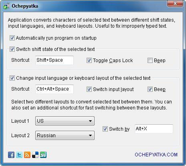The height and width of the screenshot is (166, 186).
Task: Toggle the Switch input layout checkbox
Action: pos(89,89)
